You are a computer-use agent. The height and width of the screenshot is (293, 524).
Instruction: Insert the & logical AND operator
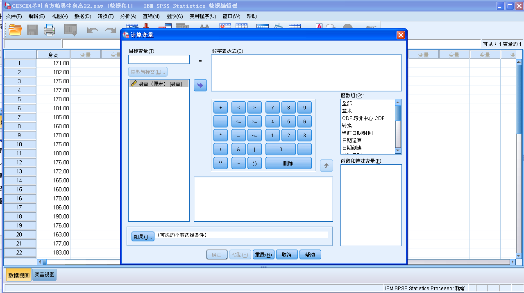point(238,150)
